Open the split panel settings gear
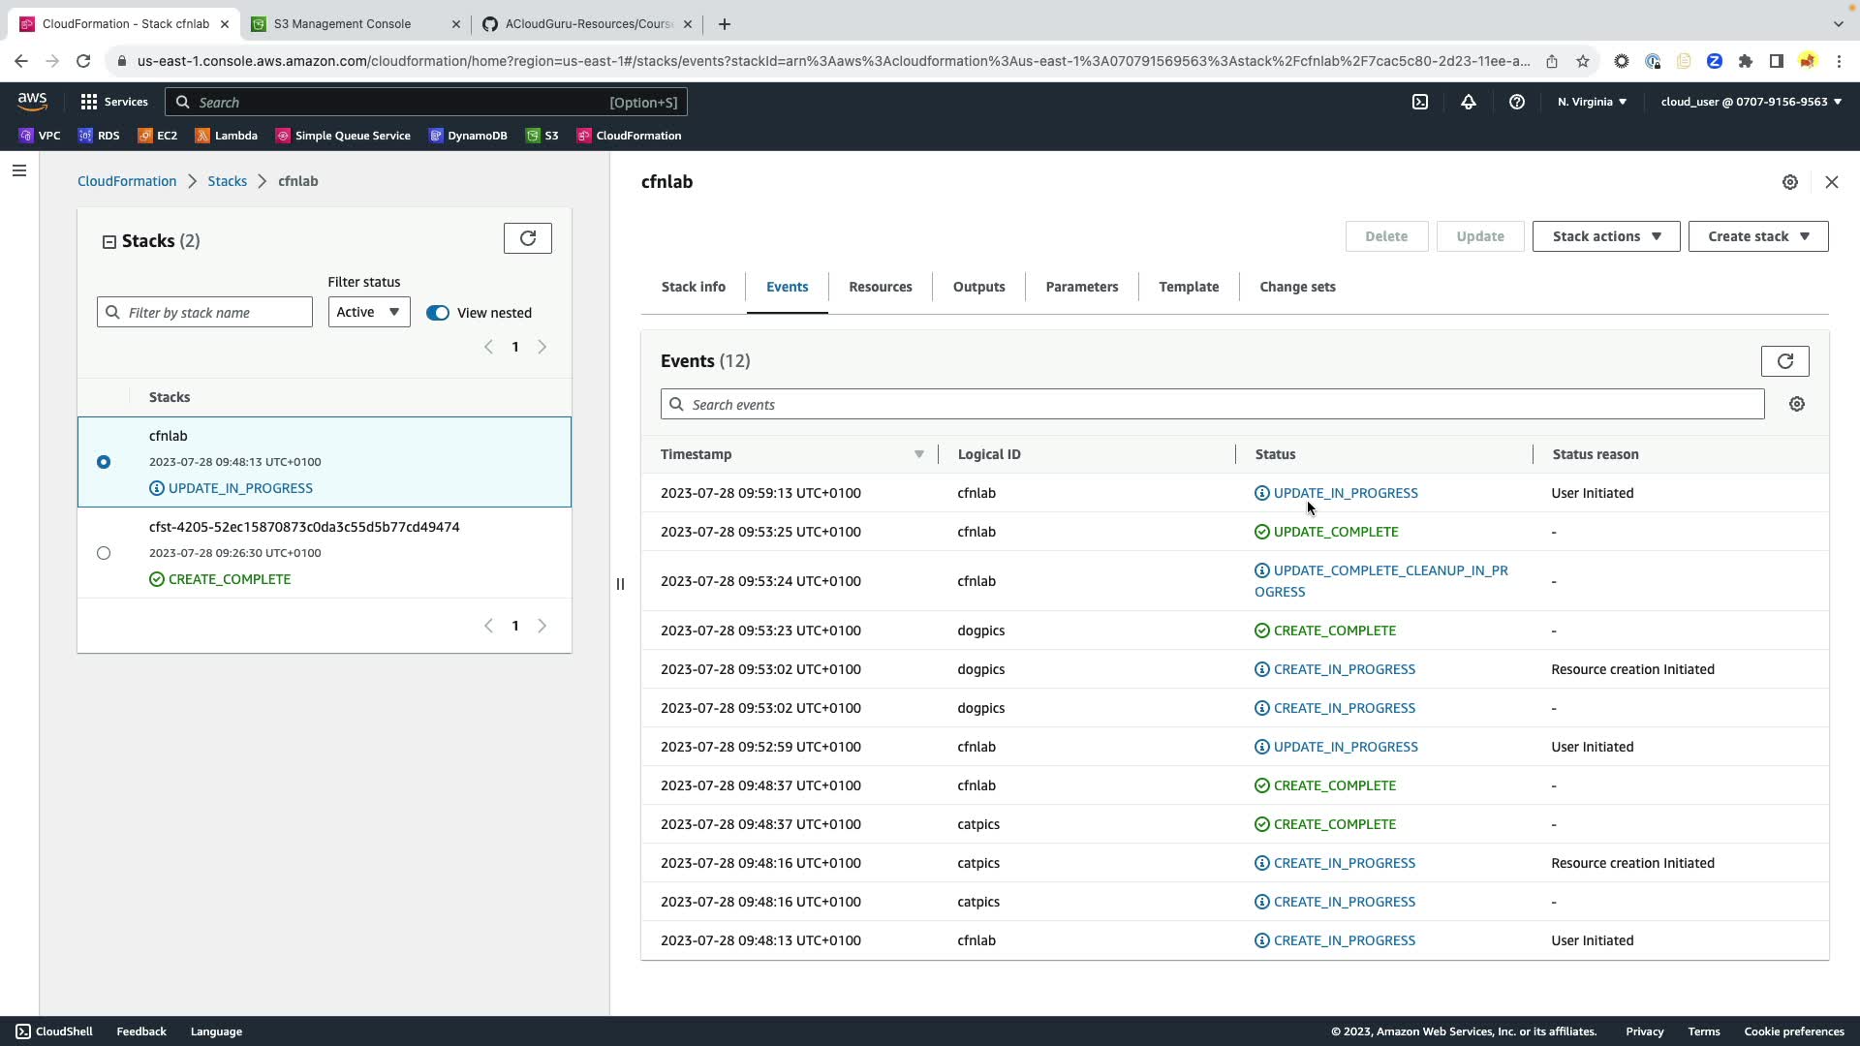 tap(1789, 182)
